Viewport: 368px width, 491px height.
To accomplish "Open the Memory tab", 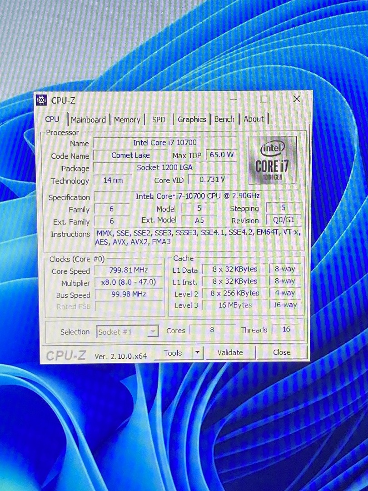I will point(127,120).
